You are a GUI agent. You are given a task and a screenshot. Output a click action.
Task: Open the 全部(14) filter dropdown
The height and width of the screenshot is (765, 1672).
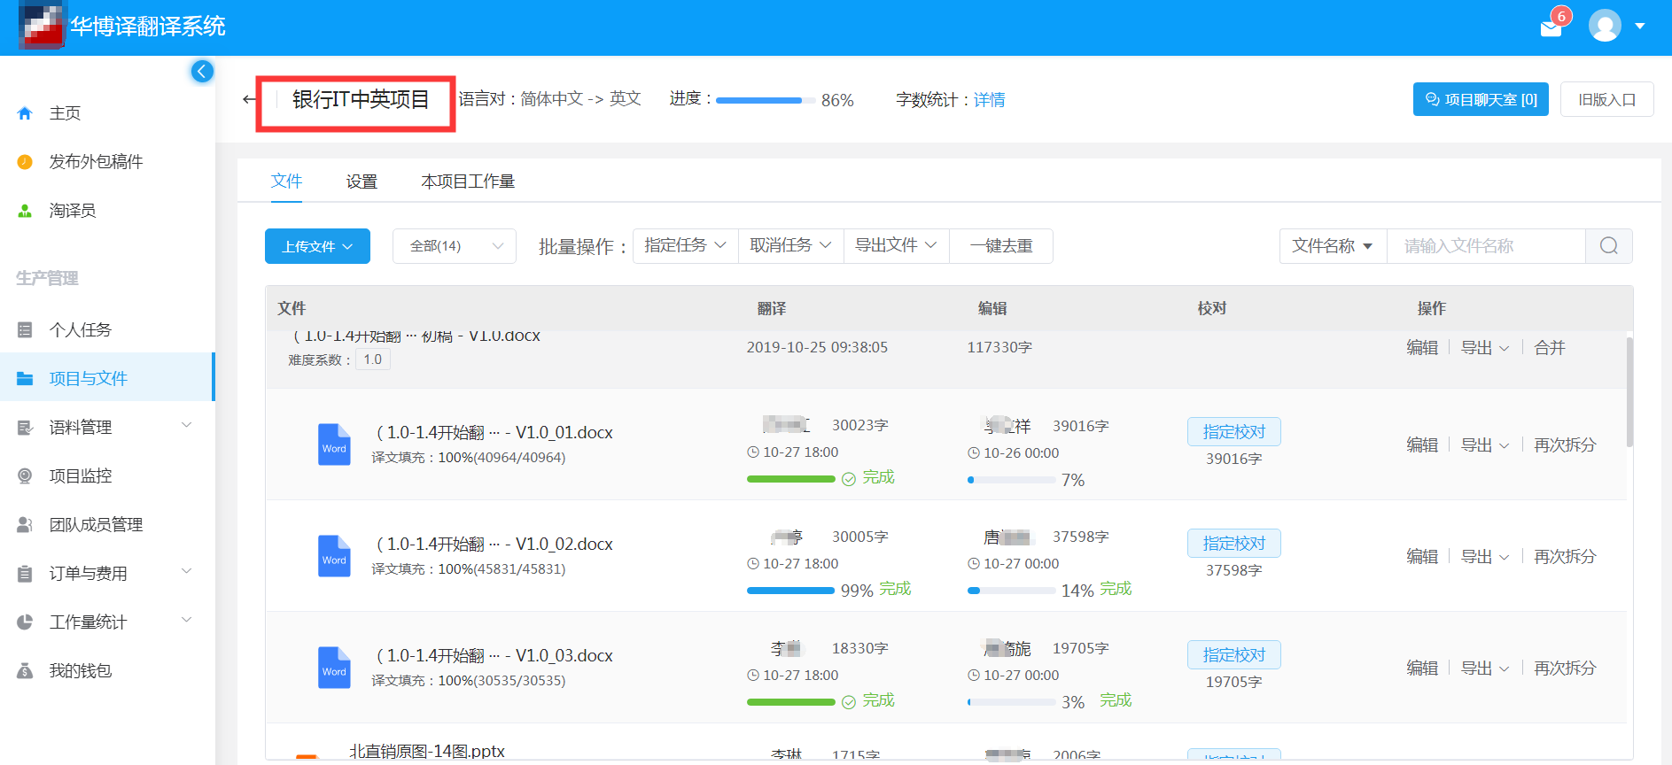[x=454, y=246]
